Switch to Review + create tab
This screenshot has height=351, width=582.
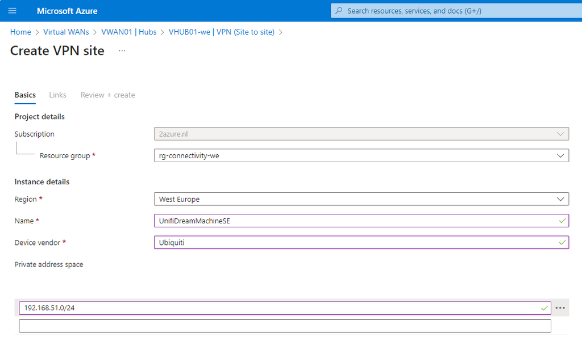[x=107, y=95]
